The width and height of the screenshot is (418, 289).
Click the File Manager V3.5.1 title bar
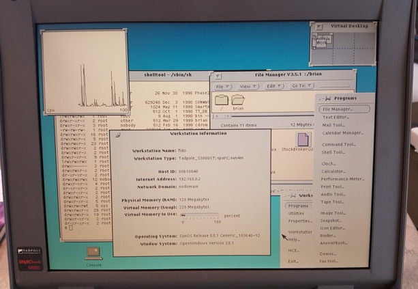click(x=288, y=74)
